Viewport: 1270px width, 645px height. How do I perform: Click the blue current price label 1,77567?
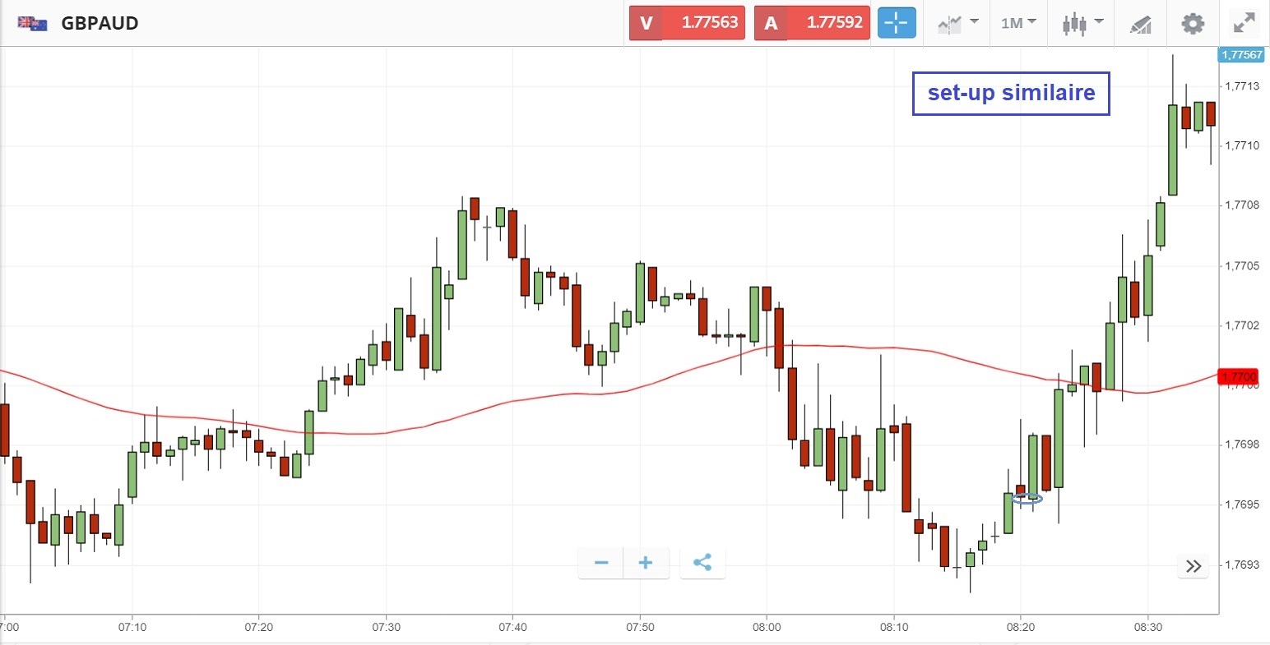(x=1240, y=55)
